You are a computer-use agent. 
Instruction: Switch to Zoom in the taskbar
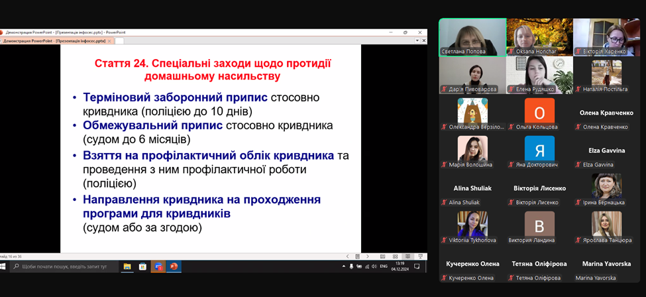coord(158,267)
